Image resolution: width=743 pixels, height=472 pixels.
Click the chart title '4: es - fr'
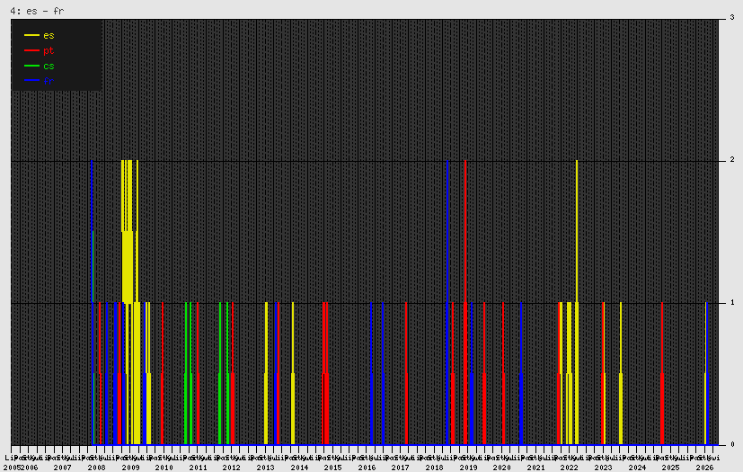click(37, 11)
